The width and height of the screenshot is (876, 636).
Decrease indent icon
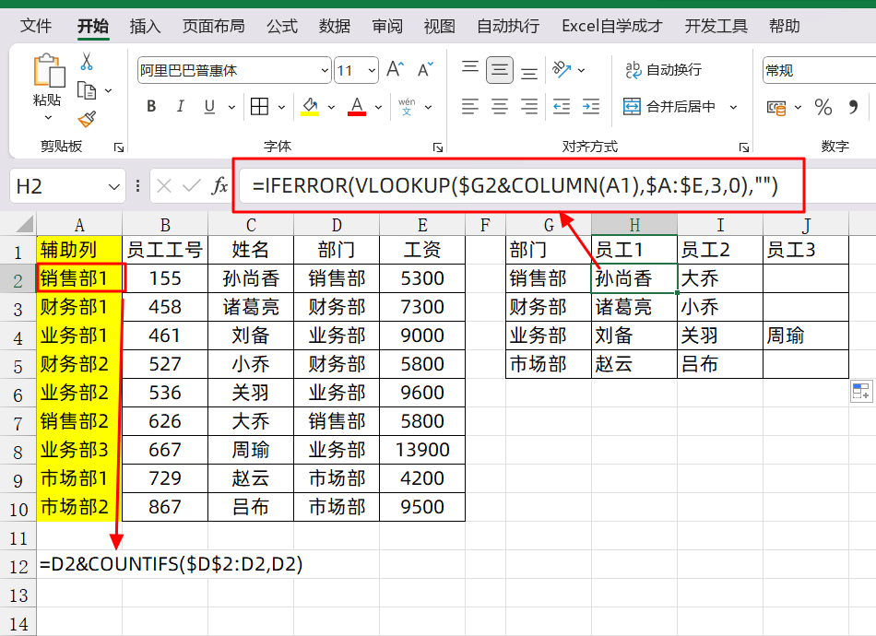pos(562,106)
